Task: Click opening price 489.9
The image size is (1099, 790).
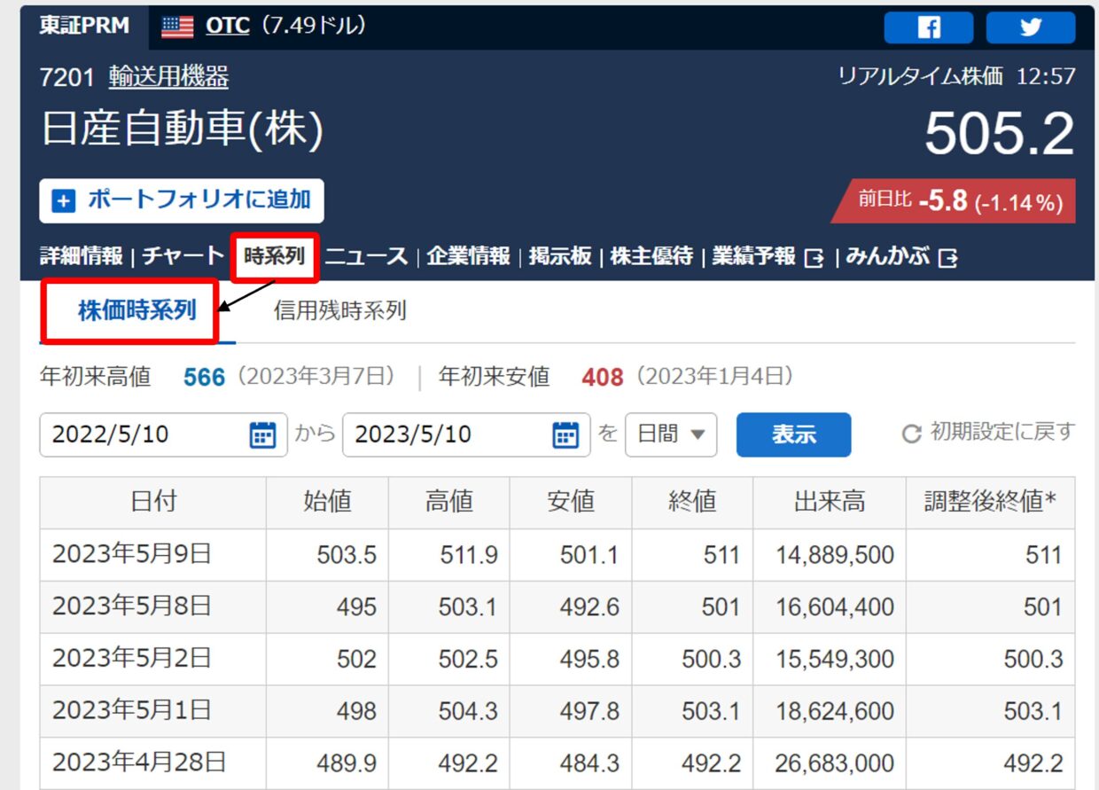Action: (x=347, y=763)
